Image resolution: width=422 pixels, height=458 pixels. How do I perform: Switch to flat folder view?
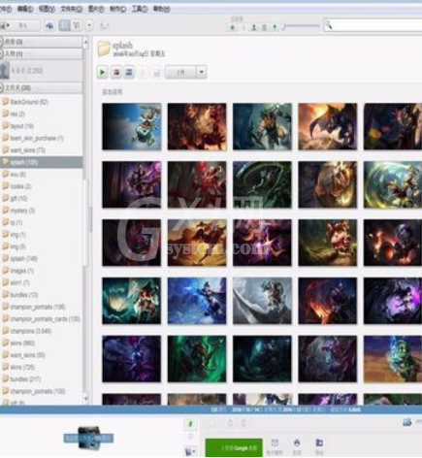[x=64, y=25]
